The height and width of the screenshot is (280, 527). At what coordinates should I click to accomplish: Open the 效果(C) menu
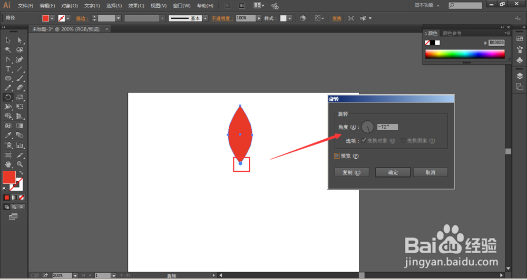pyautogui.click(x=136, y=6)
